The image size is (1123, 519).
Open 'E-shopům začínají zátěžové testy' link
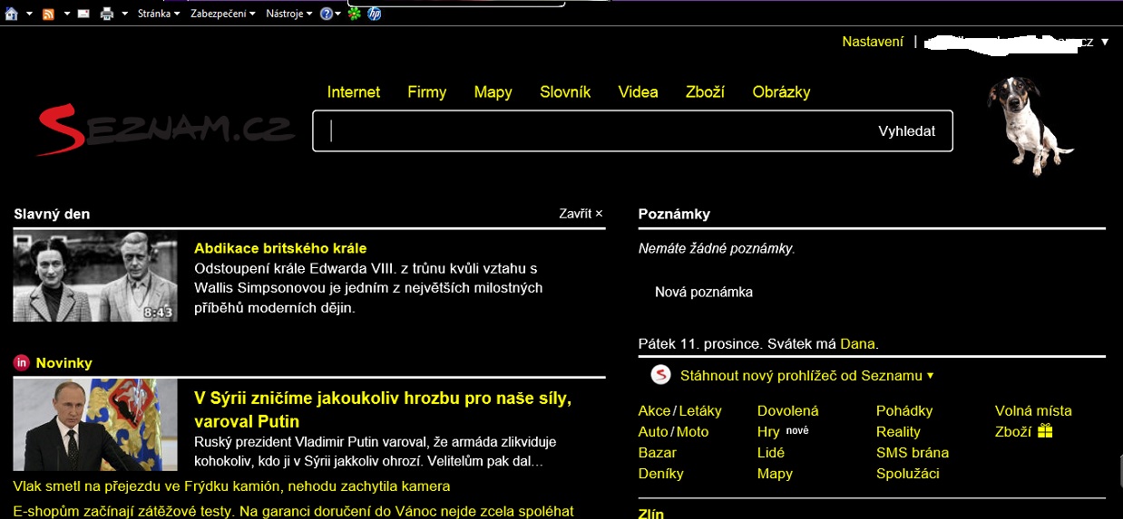click(x=294, y=511)
